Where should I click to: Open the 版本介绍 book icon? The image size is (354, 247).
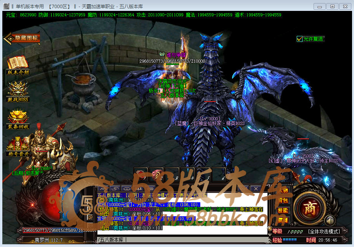point(18,65)
